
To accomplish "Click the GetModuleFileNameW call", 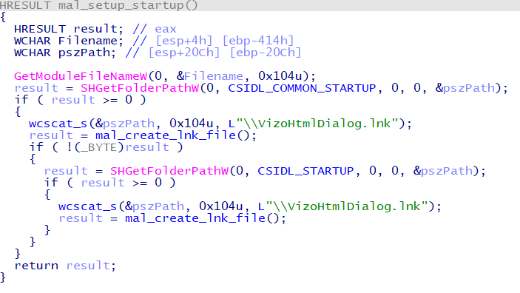I will click(x=81, y=76).
